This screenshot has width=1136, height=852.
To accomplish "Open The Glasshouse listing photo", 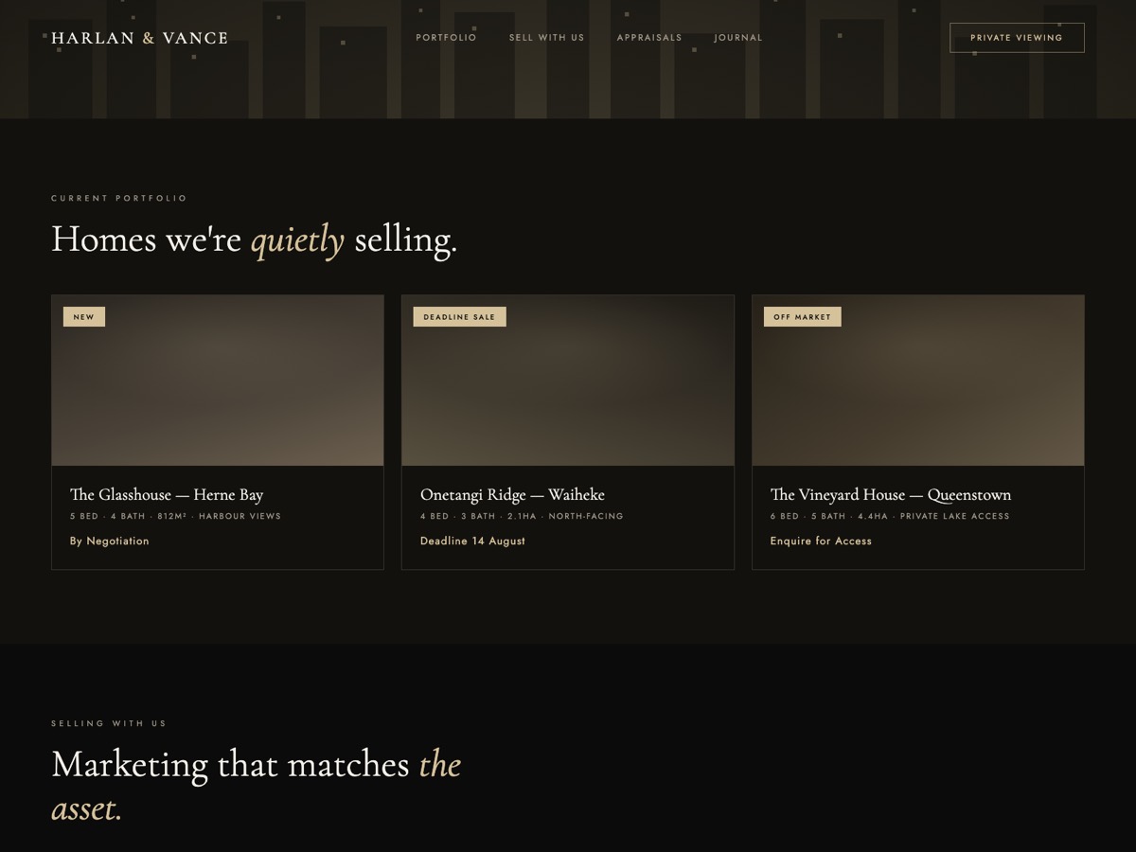I will [x=218, y=381].
